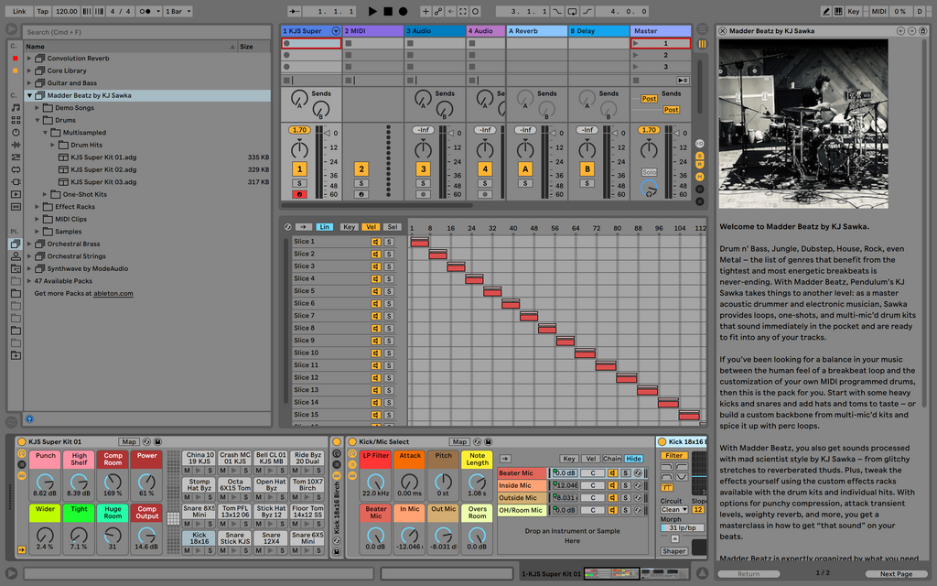Select the 2 MIDI track header
This screenshot has width=937, height=586.
click(373, 31)
